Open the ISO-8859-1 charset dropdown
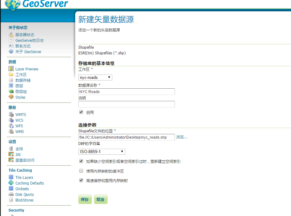This screenshot has height=216, width=291. pyautogui.click(x=102, y=152)
